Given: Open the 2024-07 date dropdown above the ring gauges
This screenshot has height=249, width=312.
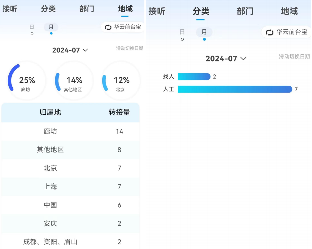Looking at the screenshot, I should pos(70,50).
